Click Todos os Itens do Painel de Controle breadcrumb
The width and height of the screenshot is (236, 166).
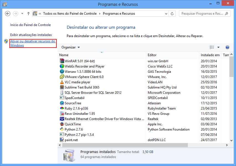point(70,14)
